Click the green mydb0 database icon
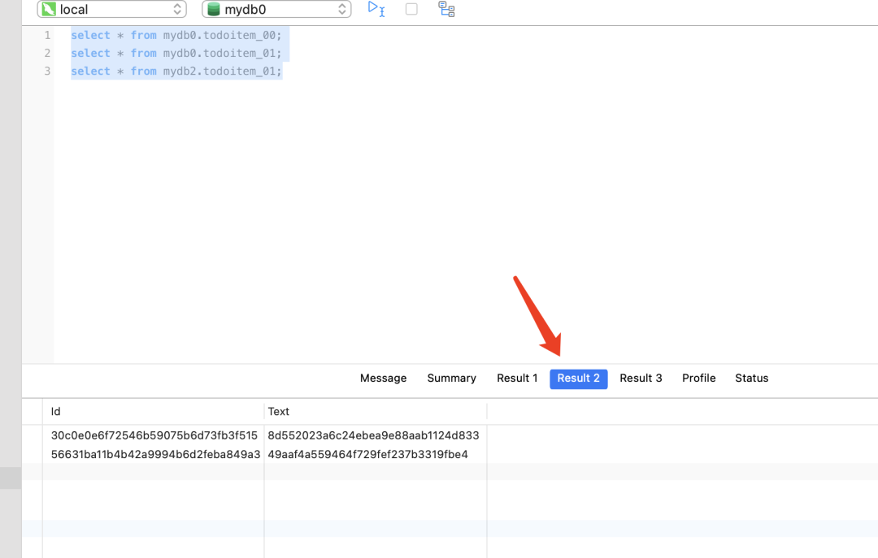The image size is (878, 558). pyautogui.click(x=213, y=9)
